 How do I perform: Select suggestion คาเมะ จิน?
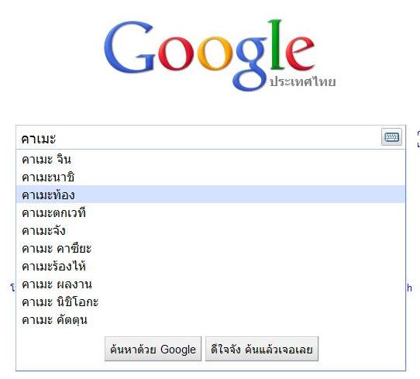(x=211, y=160)
